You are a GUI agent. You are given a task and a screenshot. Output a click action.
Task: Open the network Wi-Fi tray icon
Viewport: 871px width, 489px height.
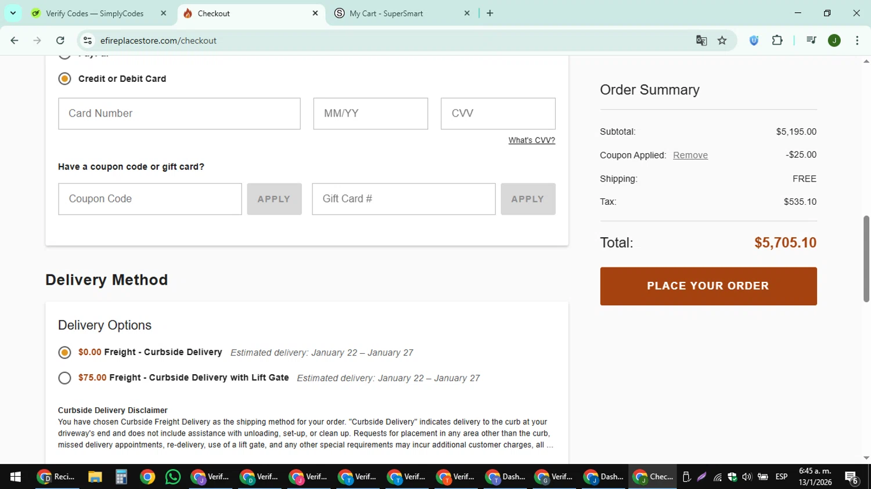pos(718,477)
